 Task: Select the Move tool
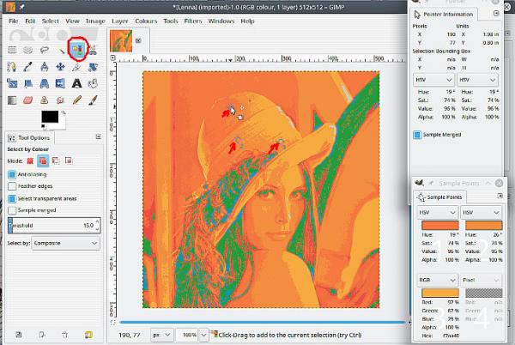coord(61,67)
